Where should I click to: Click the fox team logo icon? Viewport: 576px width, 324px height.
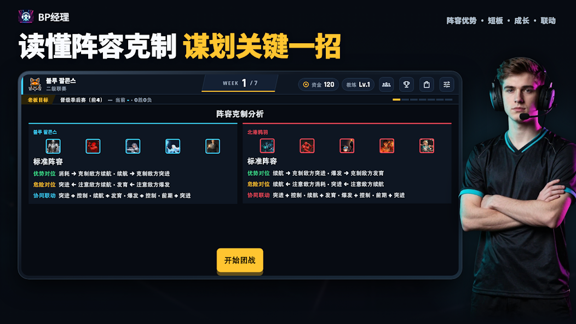(x=35, y=84)
